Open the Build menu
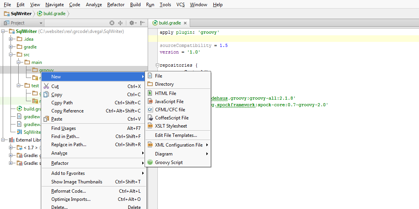Image resolution: width=419 pixels, height=209 pixels. coord(135,5)
